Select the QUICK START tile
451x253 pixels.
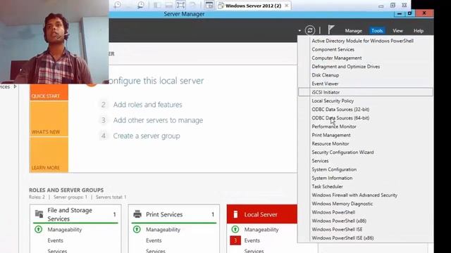point(49,92)
